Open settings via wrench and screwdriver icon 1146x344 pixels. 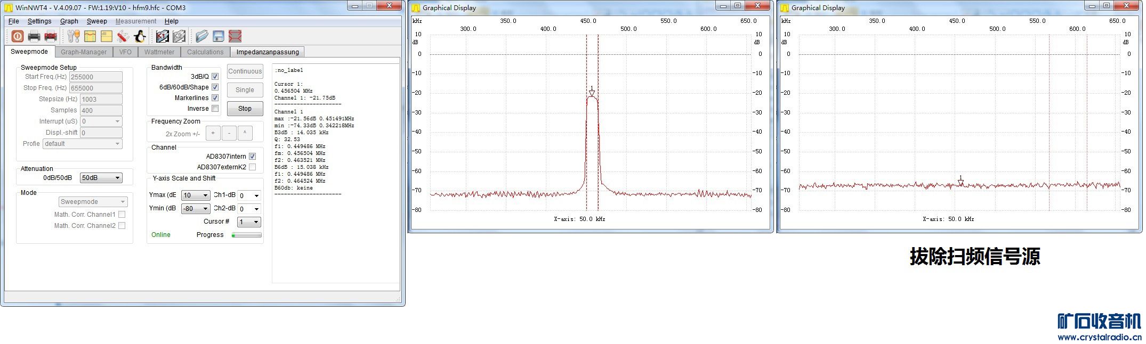point(74,36)
